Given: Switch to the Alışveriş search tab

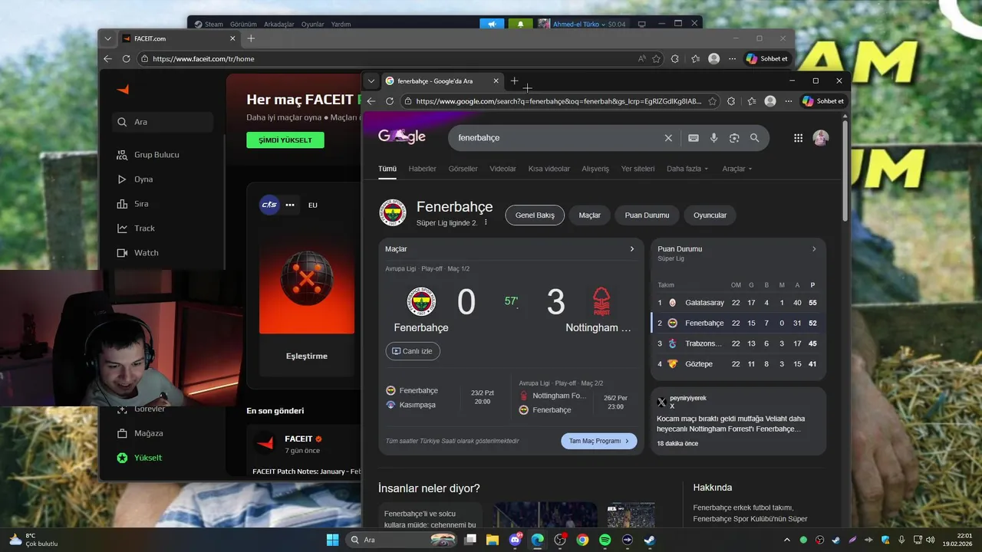Looking at the screenshot, I should (x=595, y=169).
